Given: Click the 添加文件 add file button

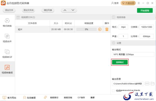Looking at the screenshot, I should tap(9, 10).
